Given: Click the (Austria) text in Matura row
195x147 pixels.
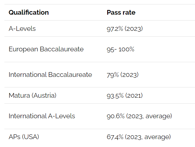Looking at the screenshot, I should pos(44,95).
